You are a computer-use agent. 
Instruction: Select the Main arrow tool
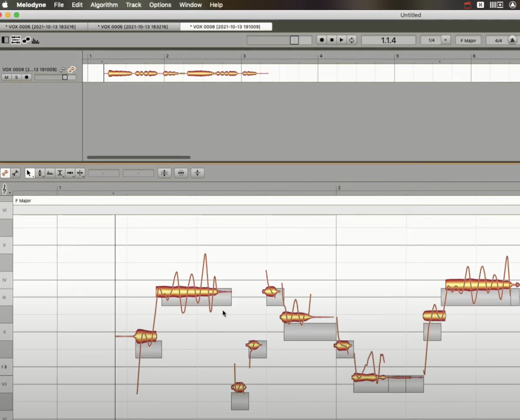point(29,173)
